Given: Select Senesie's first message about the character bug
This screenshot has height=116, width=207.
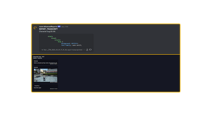Looking at the screenshot, I should point(45,63).
